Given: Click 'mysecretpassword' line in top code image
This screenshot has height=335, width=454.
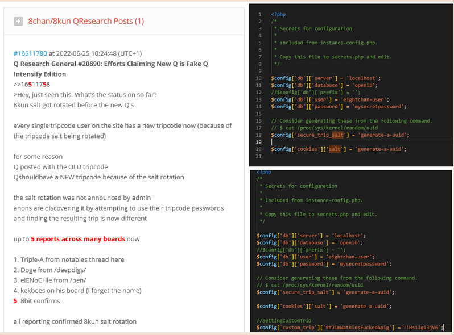Looking at the screenshot, I should click(339, 107).
